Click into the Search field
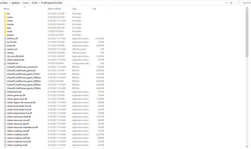Screen dimensions: 251x149 (244, 3)
